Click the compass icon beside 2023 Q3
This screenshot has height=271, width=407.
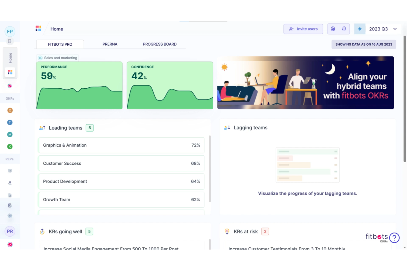360,29
